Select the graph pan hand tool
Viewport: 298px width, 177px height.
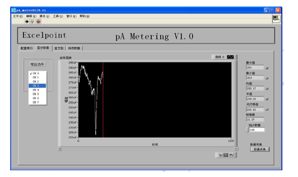[x=231, y=155]
